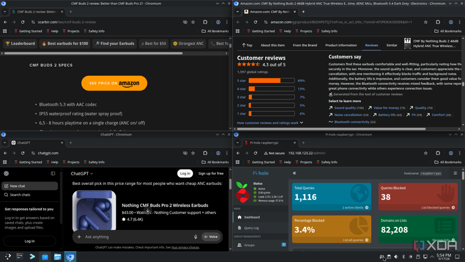Switch to the Reviews tab on Amazon
Image resolution: width=465 pixels, height=262 pixels.
tap(371, 45)
